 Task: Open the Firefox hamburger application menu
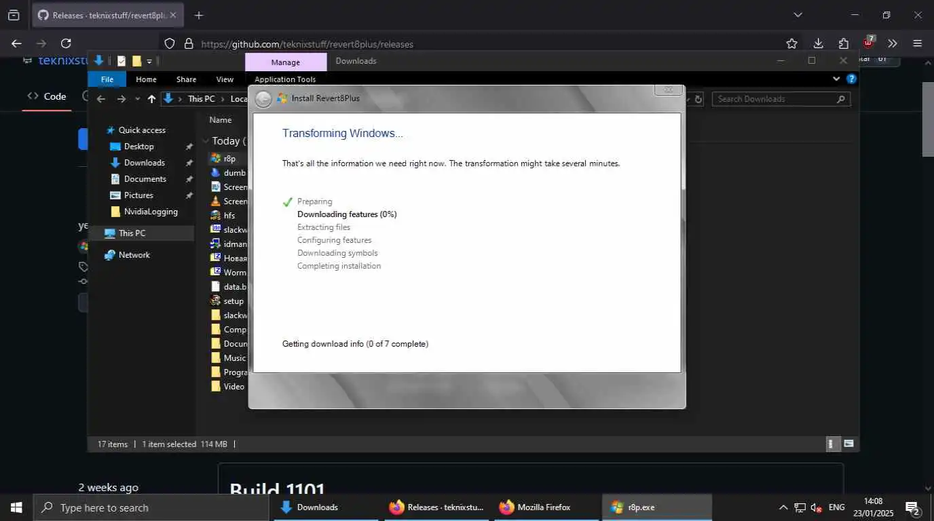(918, 43)
